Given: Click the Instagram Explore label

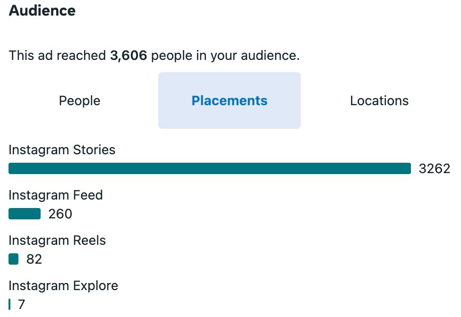Looking at the screenshot, I should click(x=63, y=286).
